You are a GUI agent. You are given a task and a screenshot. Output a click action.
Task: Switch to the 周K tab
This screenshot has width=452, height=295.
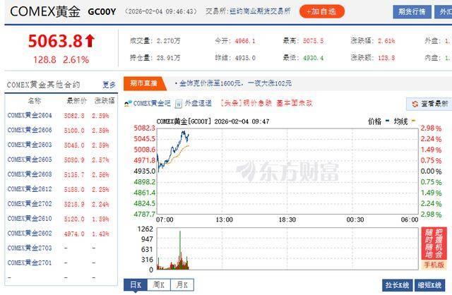click(x=159, y=284)
